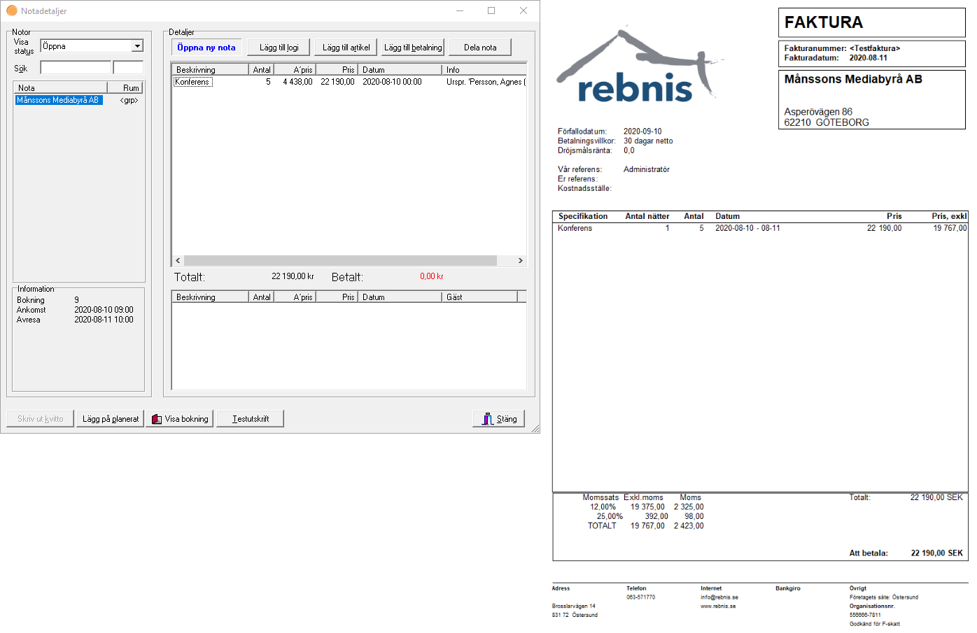Focus the Sök text field
The height and width of the screenshot is (633, 977).
[x=76, y=68]
